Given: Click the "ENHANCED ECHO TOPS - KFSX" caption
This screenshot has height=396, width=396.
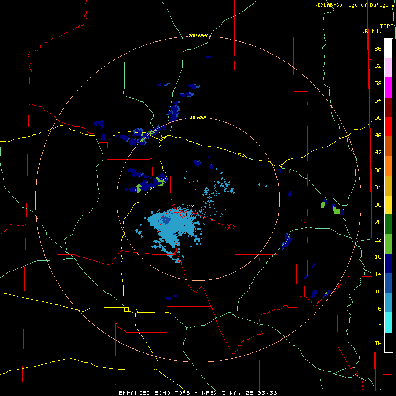Looking at the screenshot, I should click(x=168, y=393).
